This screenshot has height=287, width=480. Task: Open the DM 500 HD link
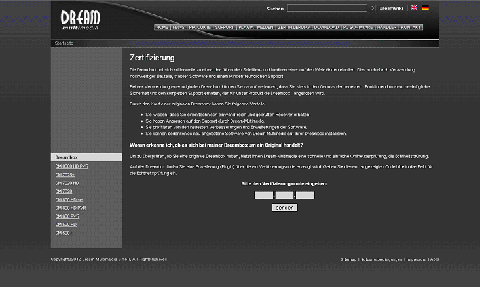pos(66,225)
